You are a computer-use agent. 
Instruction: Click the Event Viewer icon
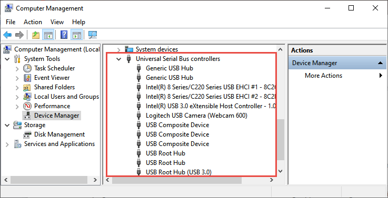(x=27, y=78)
